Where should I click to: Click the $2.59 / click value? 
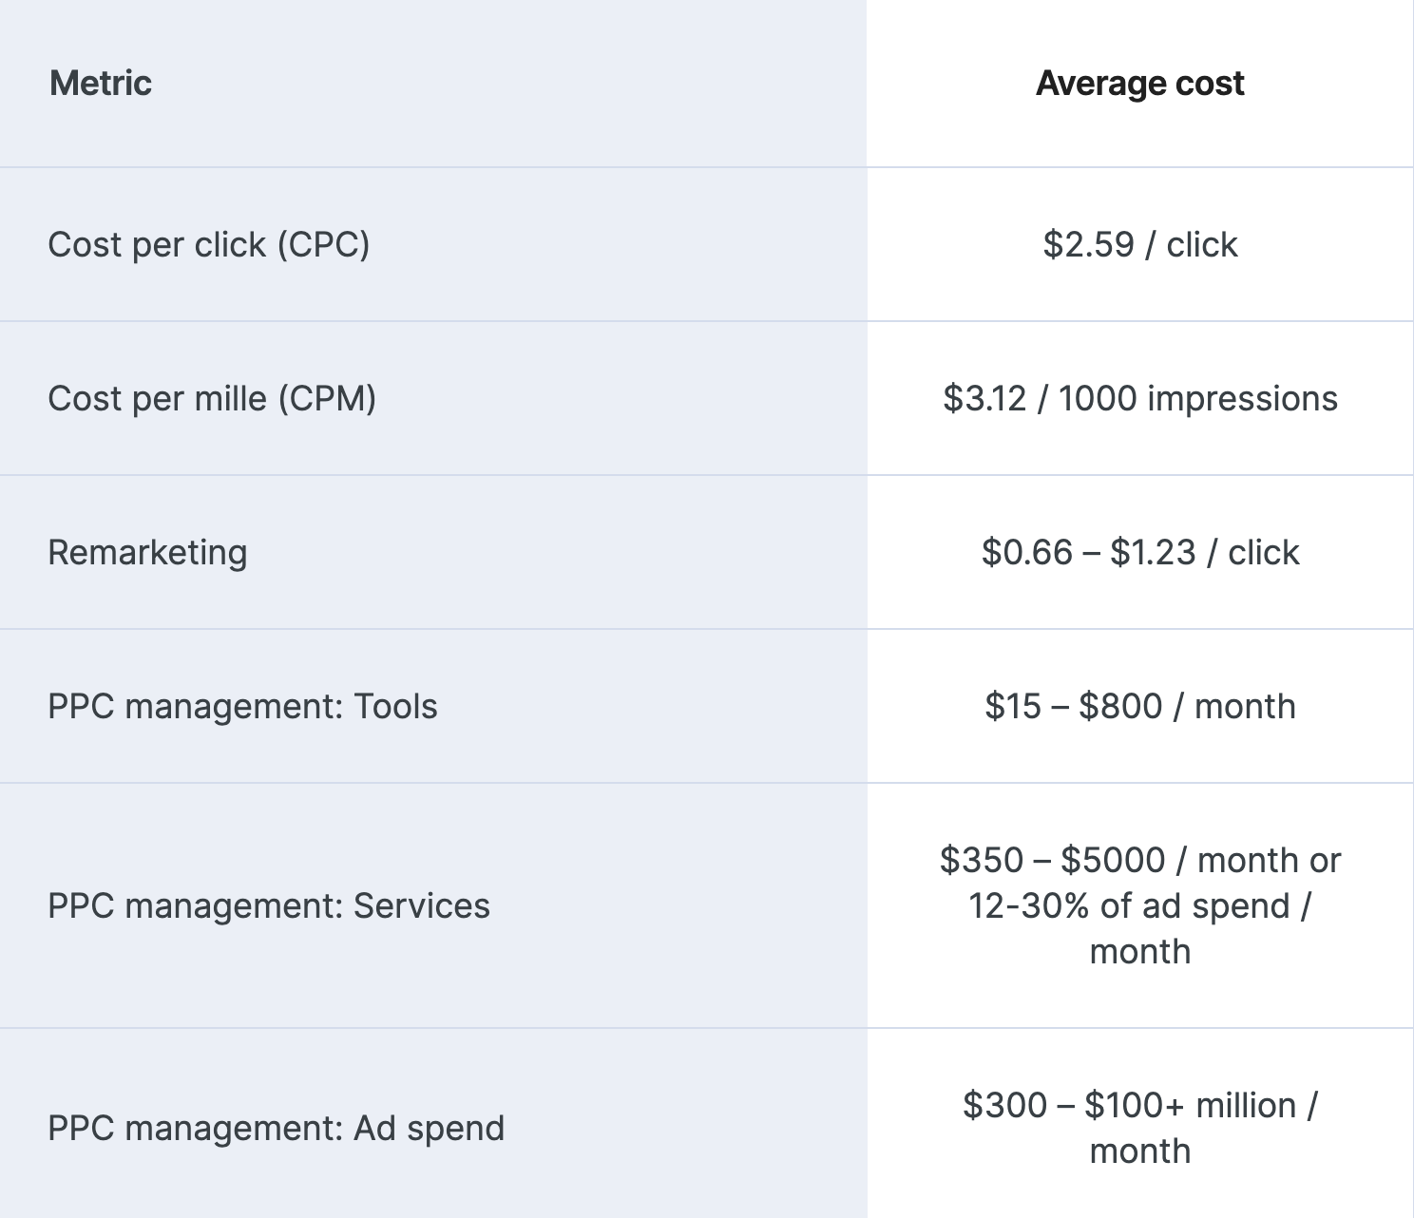point(1139,245)
